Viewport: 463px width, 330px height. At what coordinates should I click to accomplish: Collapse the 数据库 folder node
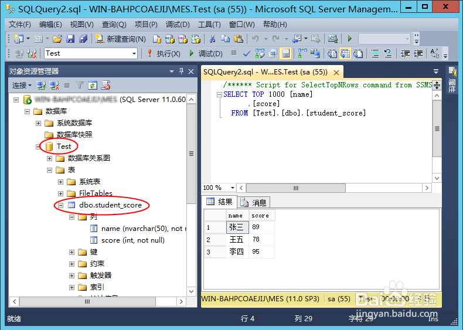[27, 111]
